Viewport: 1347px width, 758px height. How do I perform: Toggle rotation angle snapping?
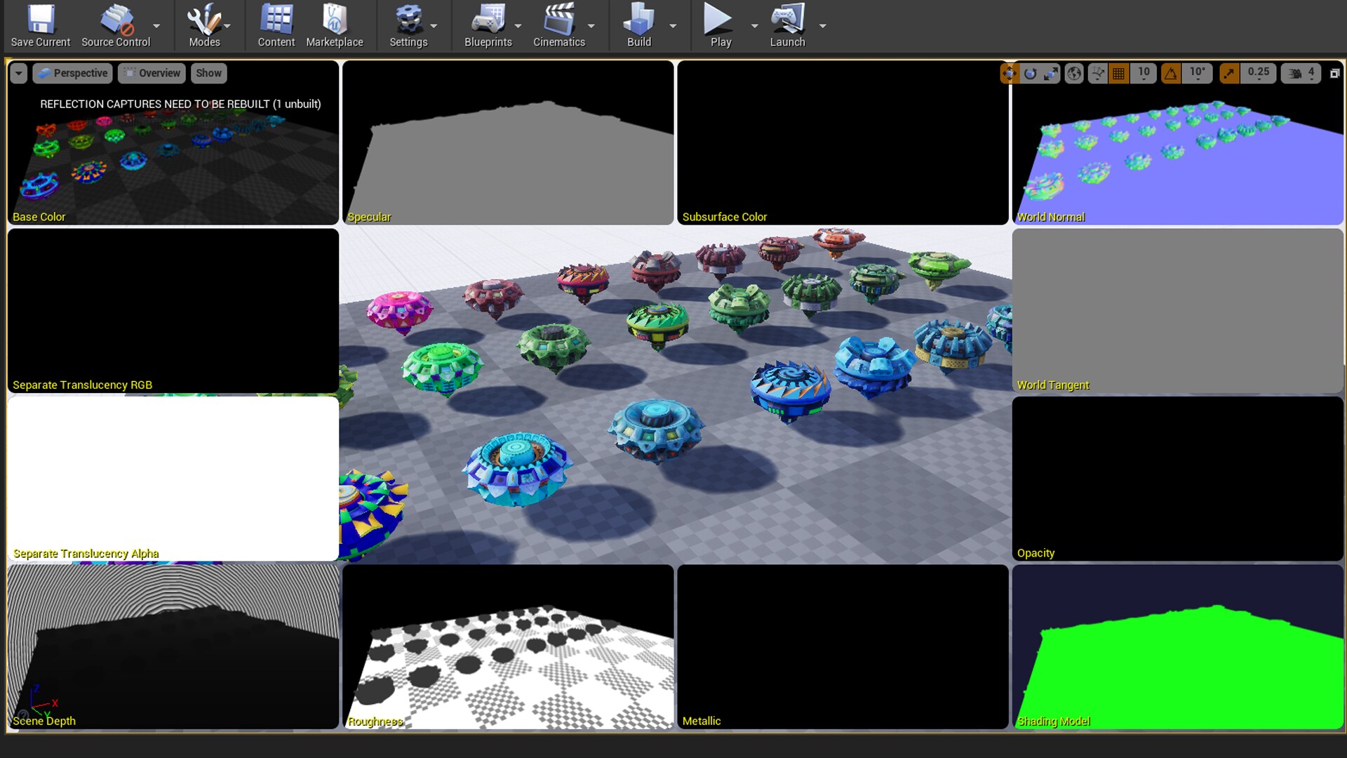click(x=1170, y=73)
